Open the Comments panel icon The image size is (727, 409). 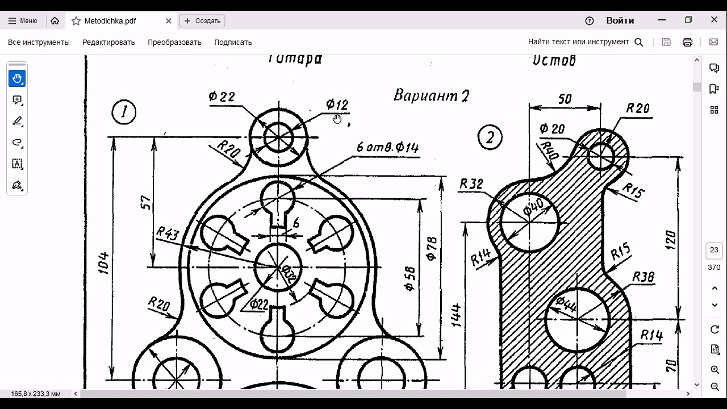pos(715,68)
